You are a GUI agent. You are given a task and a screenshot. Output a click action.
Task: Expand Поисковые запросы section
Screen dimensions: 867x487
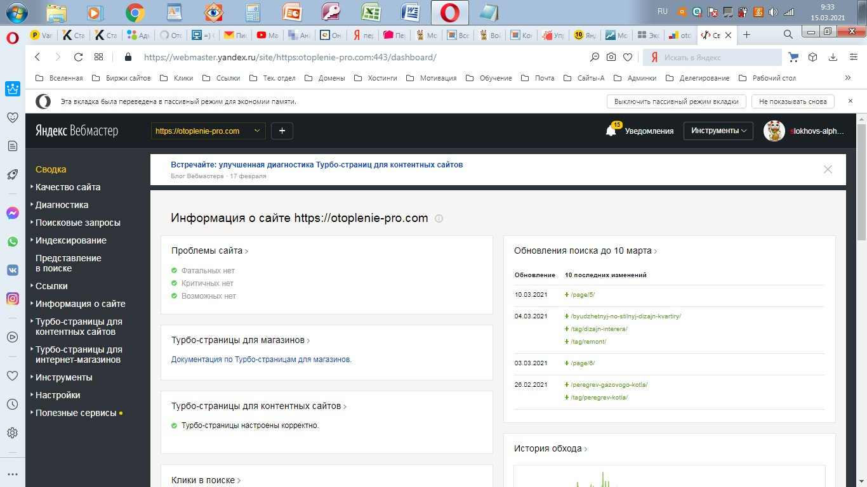pos(77,223)
